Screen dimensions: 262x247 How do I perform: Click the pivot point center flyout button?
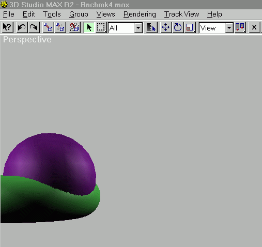tap(240, 27)
